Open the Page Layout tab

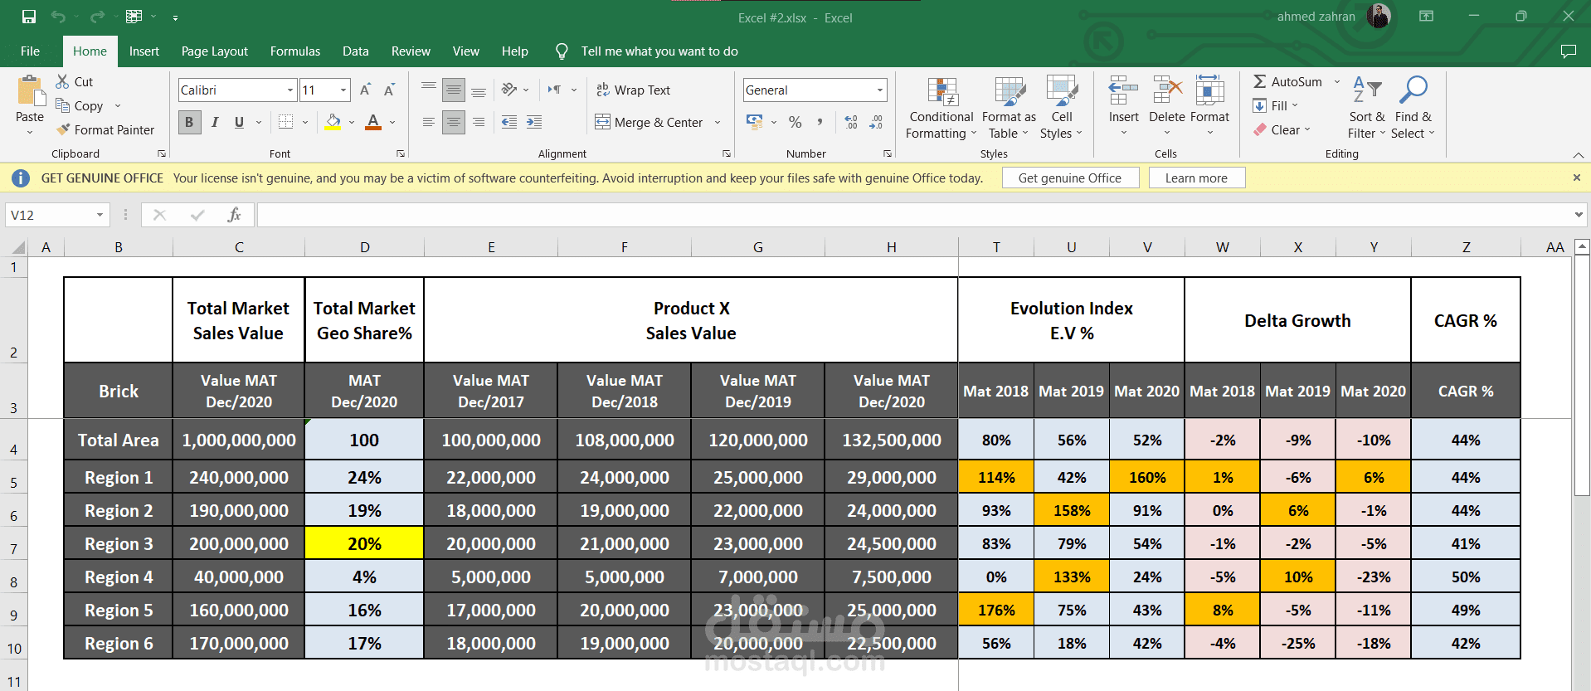[214, 51]
